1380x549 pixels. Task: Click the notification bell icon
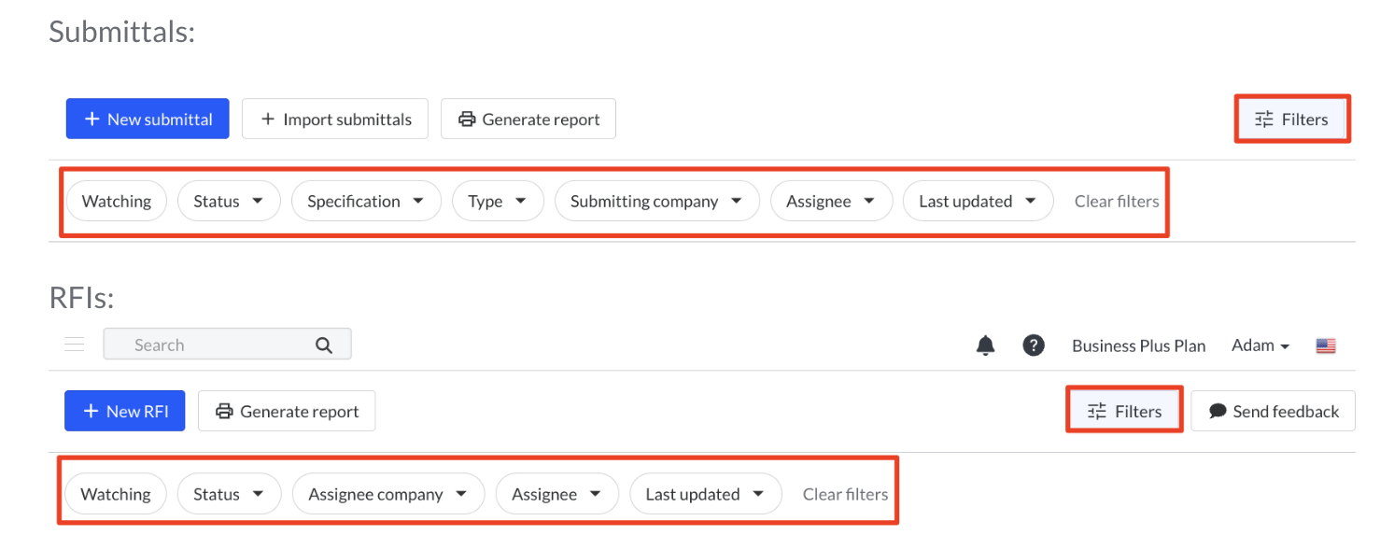(985, 345)
